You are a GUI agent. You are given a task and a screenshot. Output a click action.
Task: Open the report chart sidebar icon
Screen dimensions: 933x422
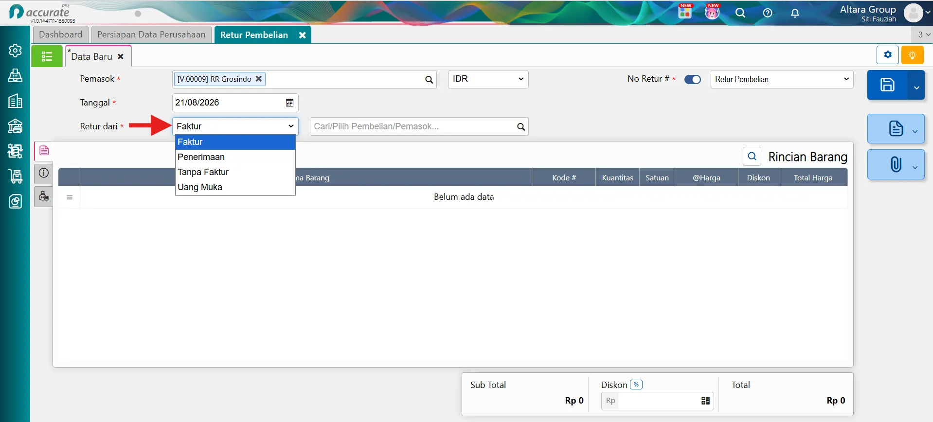(15, 201)
